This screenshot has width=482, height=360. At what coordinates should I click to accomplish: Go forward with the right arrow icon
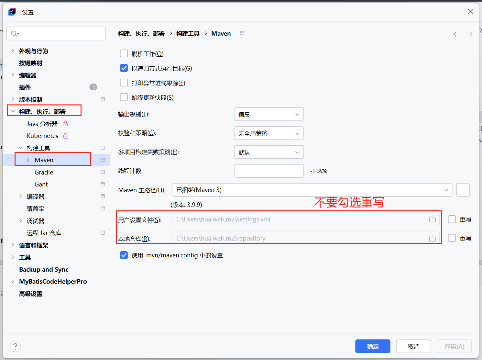[x=469, y=34]
